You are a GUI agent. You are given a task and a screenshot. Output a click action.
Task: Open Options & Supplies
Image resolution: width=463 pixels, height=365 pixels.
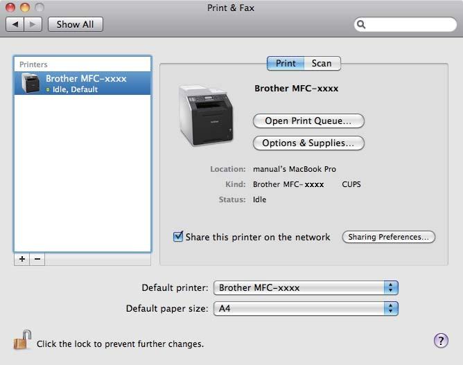[308, 143]
